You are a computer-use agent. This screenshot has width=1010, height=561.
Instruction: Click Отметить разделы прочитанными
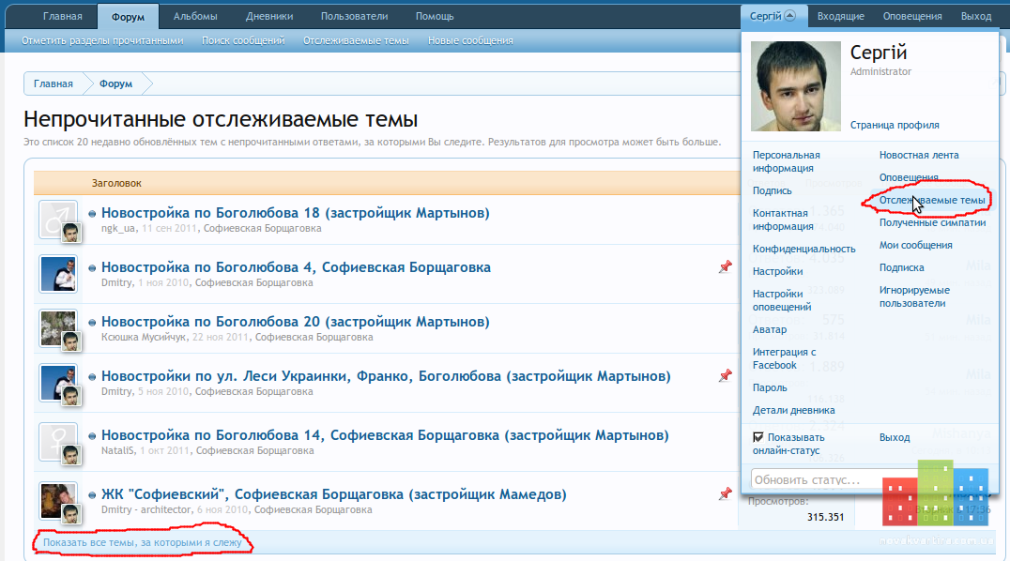coord(102,40)
